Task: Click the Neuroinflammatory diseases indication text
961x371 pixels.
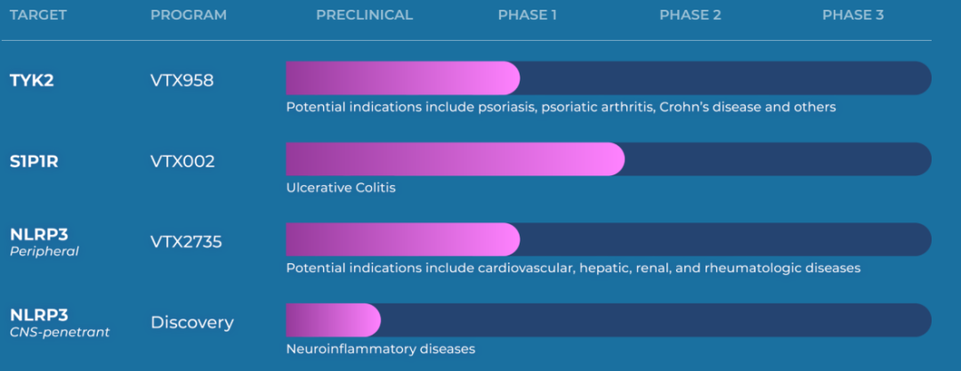Action: [x=381, y=349]
